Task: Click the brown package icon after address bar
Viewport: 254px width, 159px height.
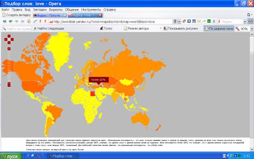Action: (184, 21)
